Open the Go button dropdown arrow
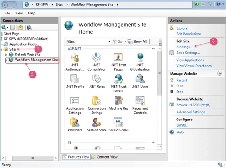The width and height of the screenshot is (226, 168). 125,41
